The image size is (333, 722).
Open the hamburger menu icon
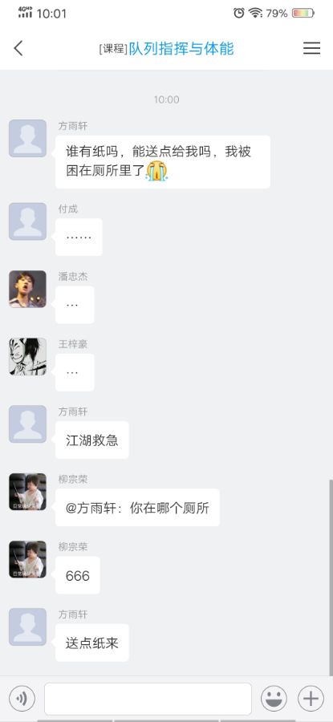312,48
